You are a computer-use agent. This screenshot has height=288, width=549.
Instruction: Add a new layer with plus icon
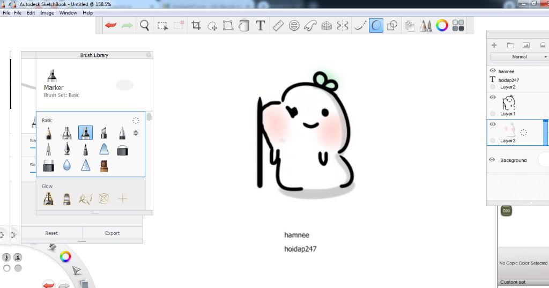(x=494, y=45)
